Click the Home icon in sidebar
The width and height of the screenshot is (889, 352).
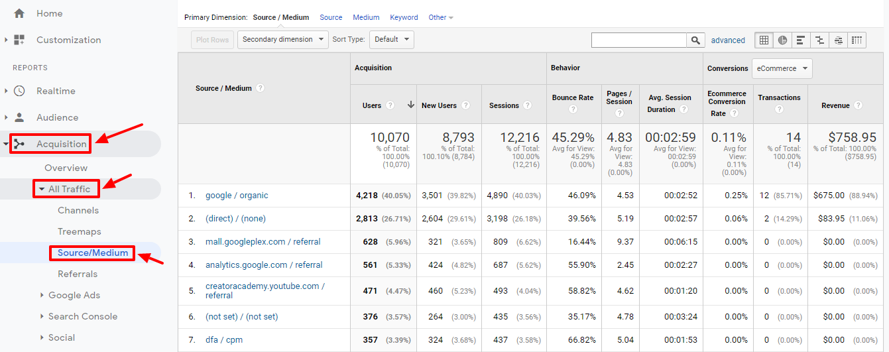pyautogui.click(x=19, y=13)
